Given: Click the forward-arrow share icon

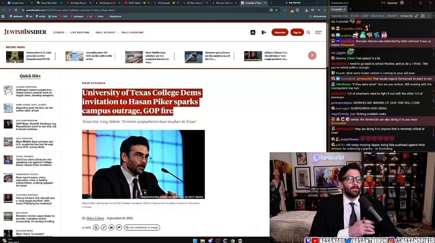Looking at the screenshot, I should pyautogui.click(x=119, y=227).
